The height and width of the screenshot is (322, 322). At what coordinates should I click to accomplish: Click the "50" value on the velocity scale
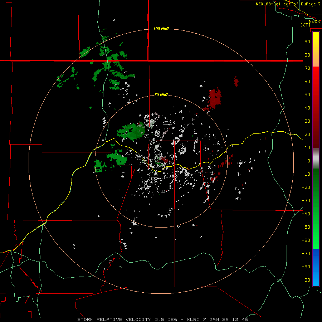(307, 95)
